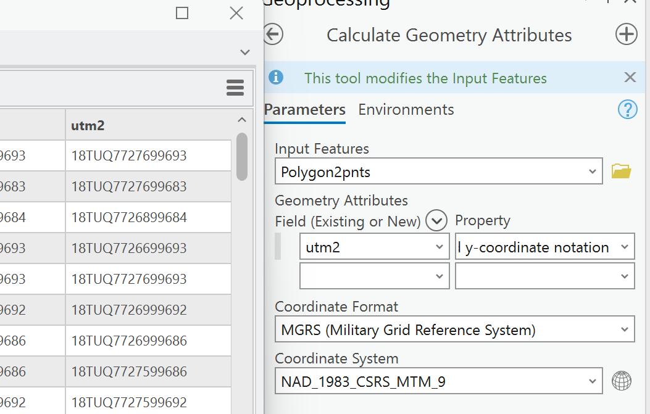
Task: Browse for input features with folder icon
Action: tap(621, 172)
